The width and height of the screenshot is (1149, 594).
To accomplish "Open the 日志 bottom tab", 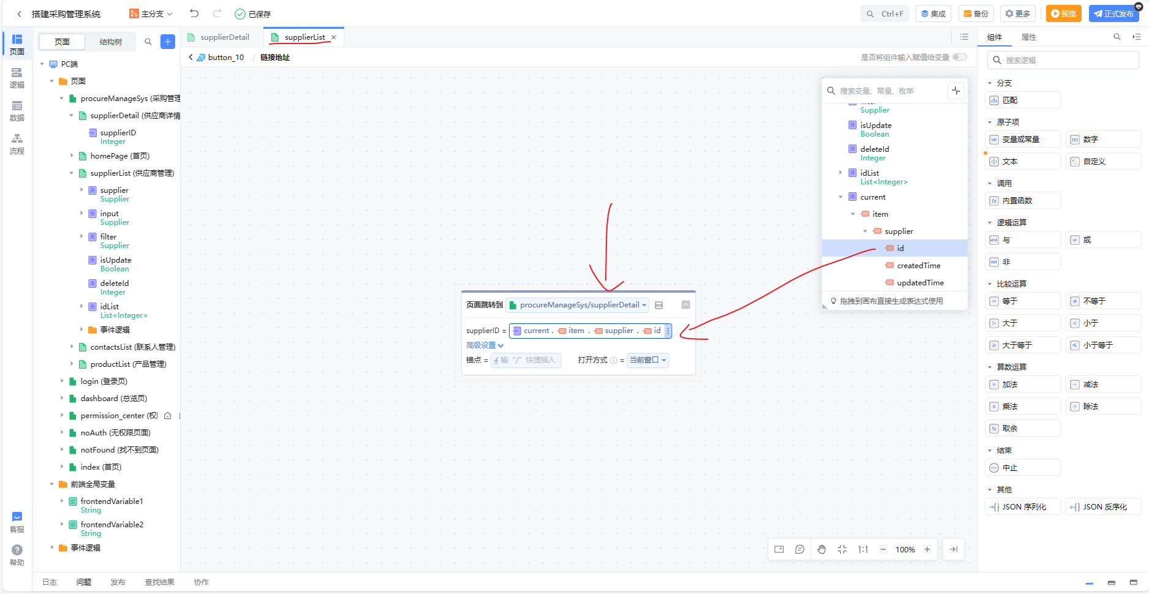I will 50,582.
